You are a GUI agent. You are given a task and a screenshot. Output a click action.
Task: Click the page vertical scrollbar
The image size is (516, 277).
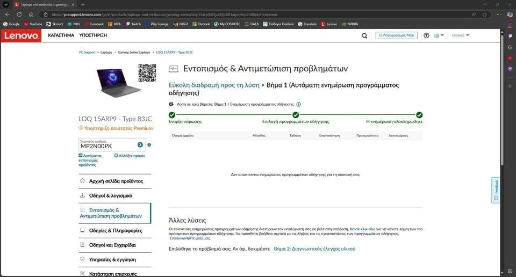[x=502, y=99]
